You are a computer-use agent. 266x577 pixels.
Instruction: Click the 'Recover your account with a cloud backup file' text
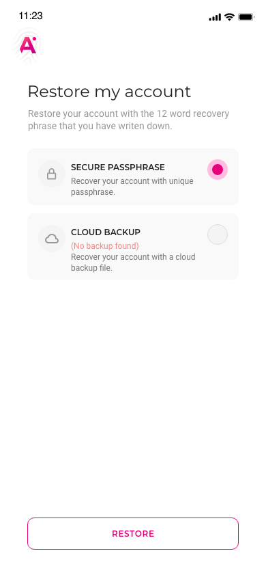coord(133,262)
